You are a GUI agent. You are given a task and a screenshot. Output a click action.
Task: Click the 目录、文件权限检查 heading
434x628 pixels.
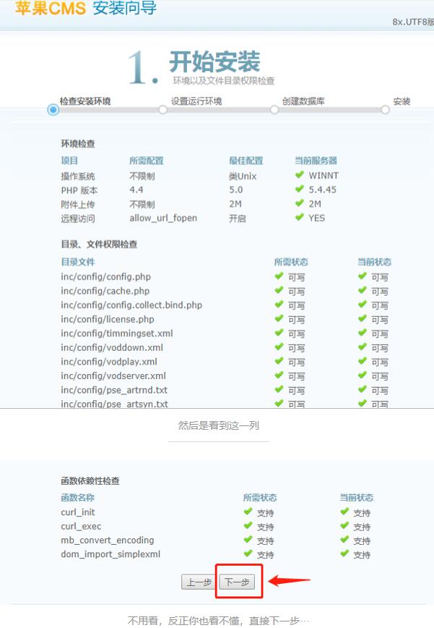tap(99, 244)
